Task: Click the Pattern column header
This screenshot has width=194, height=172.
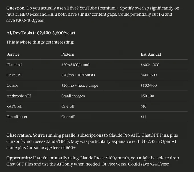Action: [x=68, y=54]
